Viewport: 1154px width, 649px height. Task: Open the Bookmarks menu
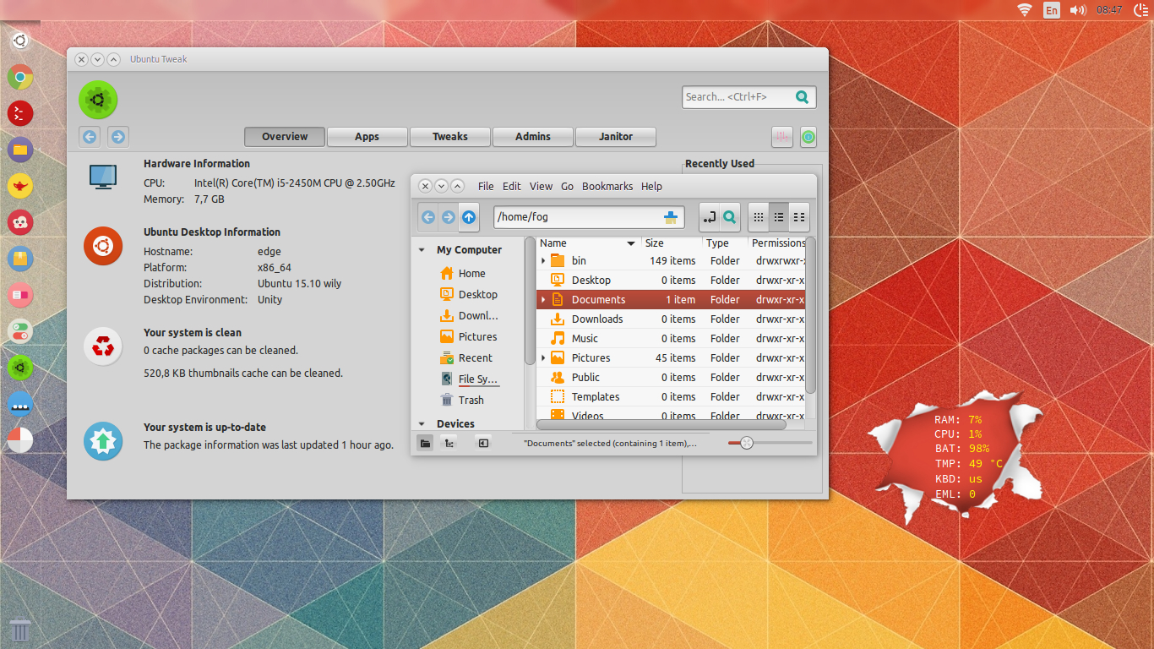[x=607, y=186]
